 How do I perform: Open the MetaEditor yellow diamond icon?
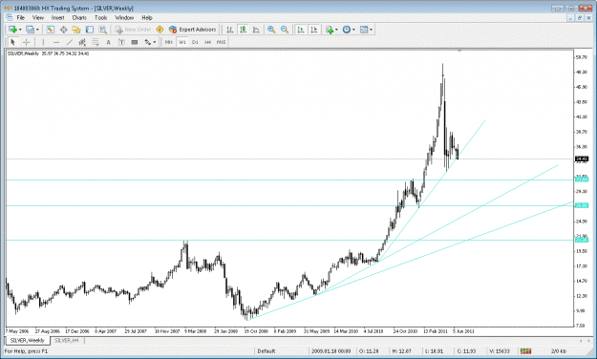pyautogui.click(x=160, y=30)
